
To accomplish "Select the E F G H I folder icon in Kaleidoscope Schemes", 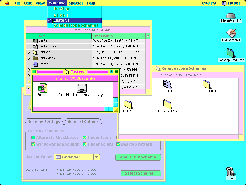I will click(x=168, y=84).
